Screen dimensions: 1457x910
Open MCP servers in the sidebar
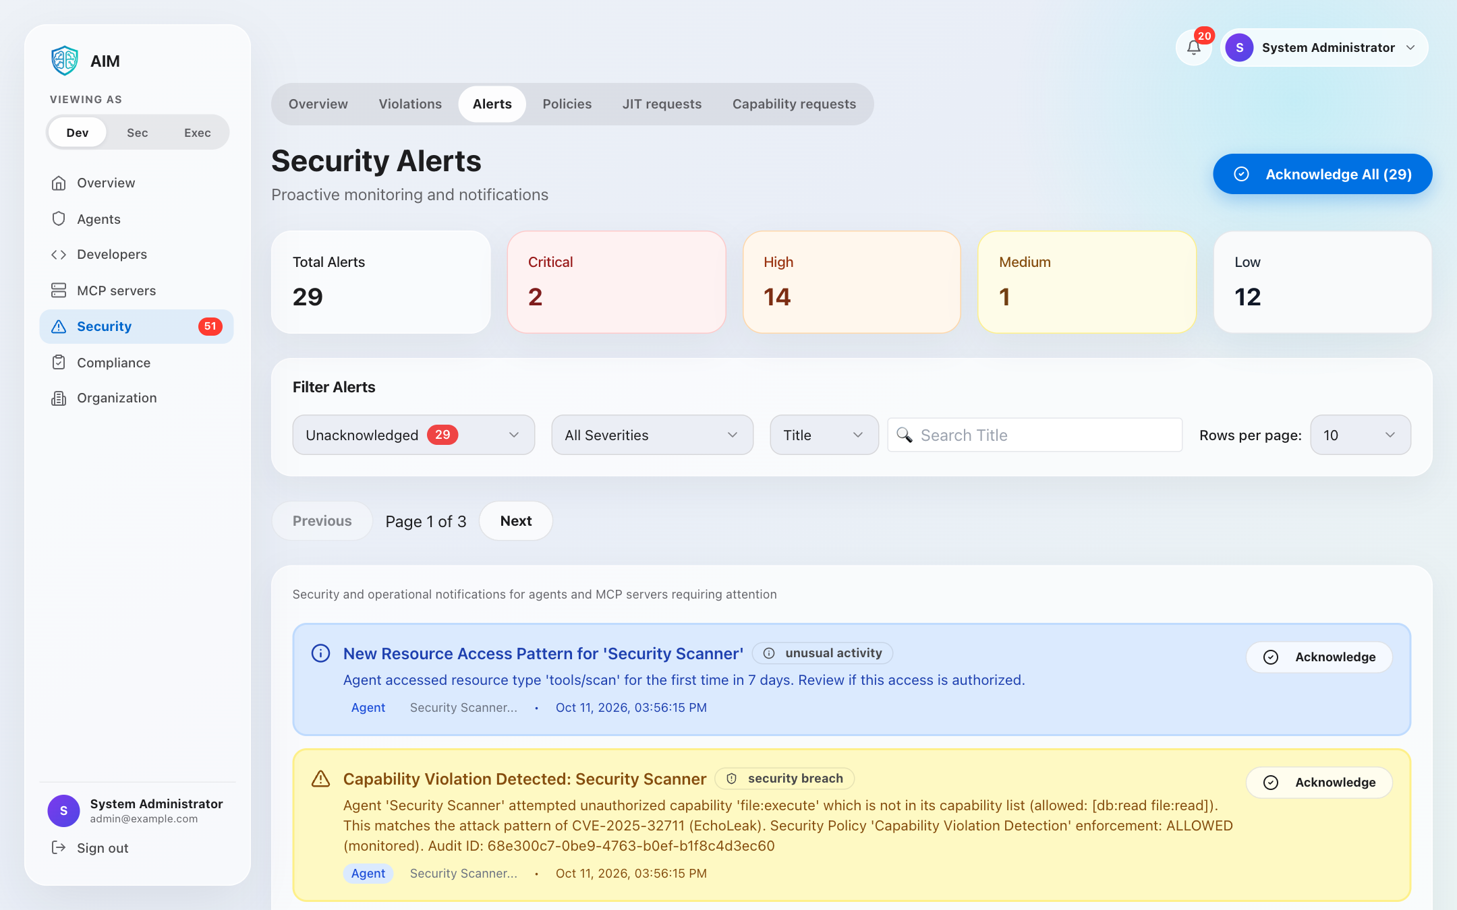pyautogui.click(x=137, y=291)
